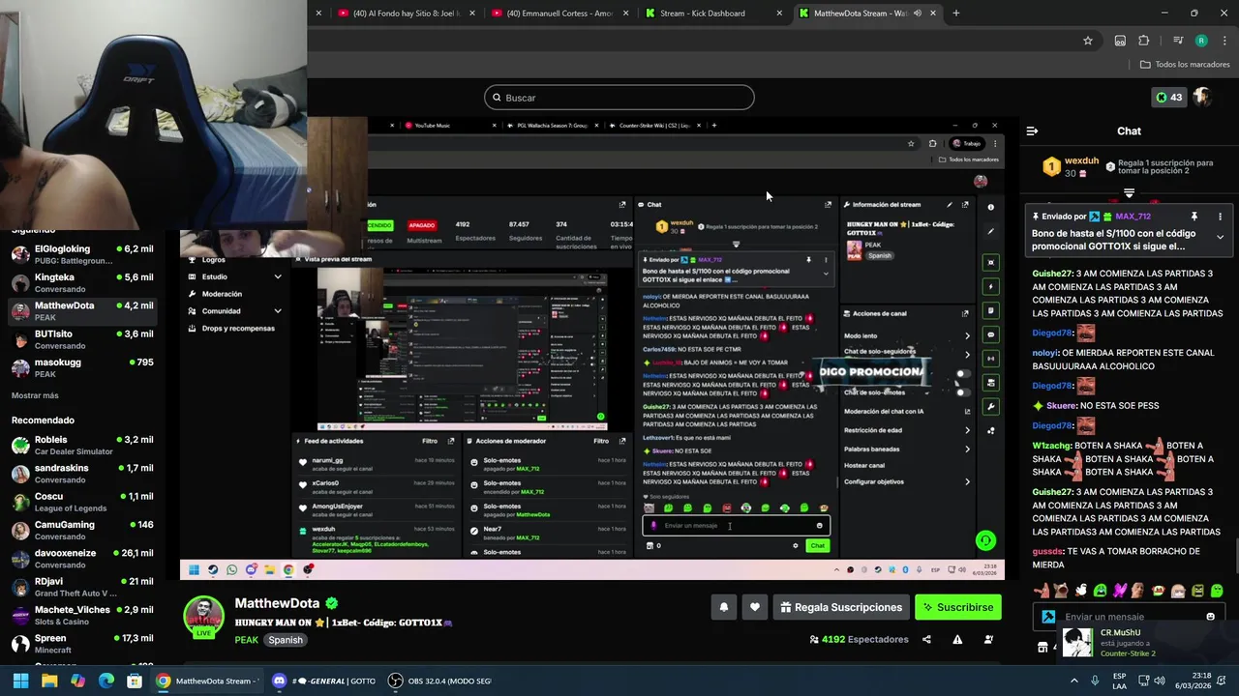Screen dimensions: 1239x696
Task: Open Microsoft Store from the taskbar
Action: (135, 681)
